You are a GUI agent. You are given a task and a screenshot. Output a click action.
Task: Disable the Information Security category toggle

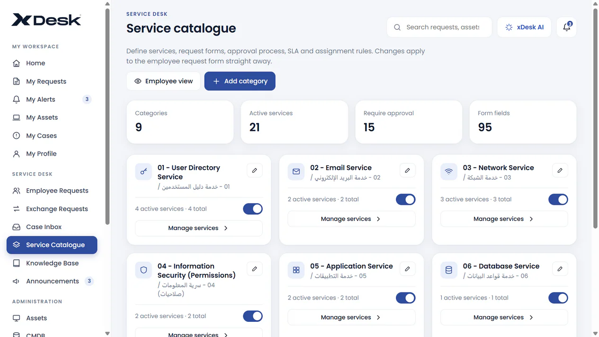[x=253, y=316]
